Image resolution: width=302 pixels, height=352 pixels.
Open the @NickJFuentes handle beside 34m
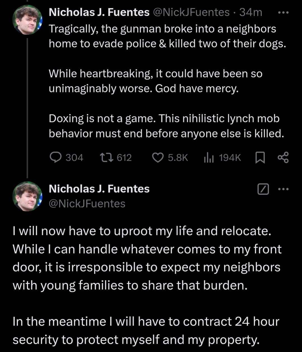click(190, 12)
